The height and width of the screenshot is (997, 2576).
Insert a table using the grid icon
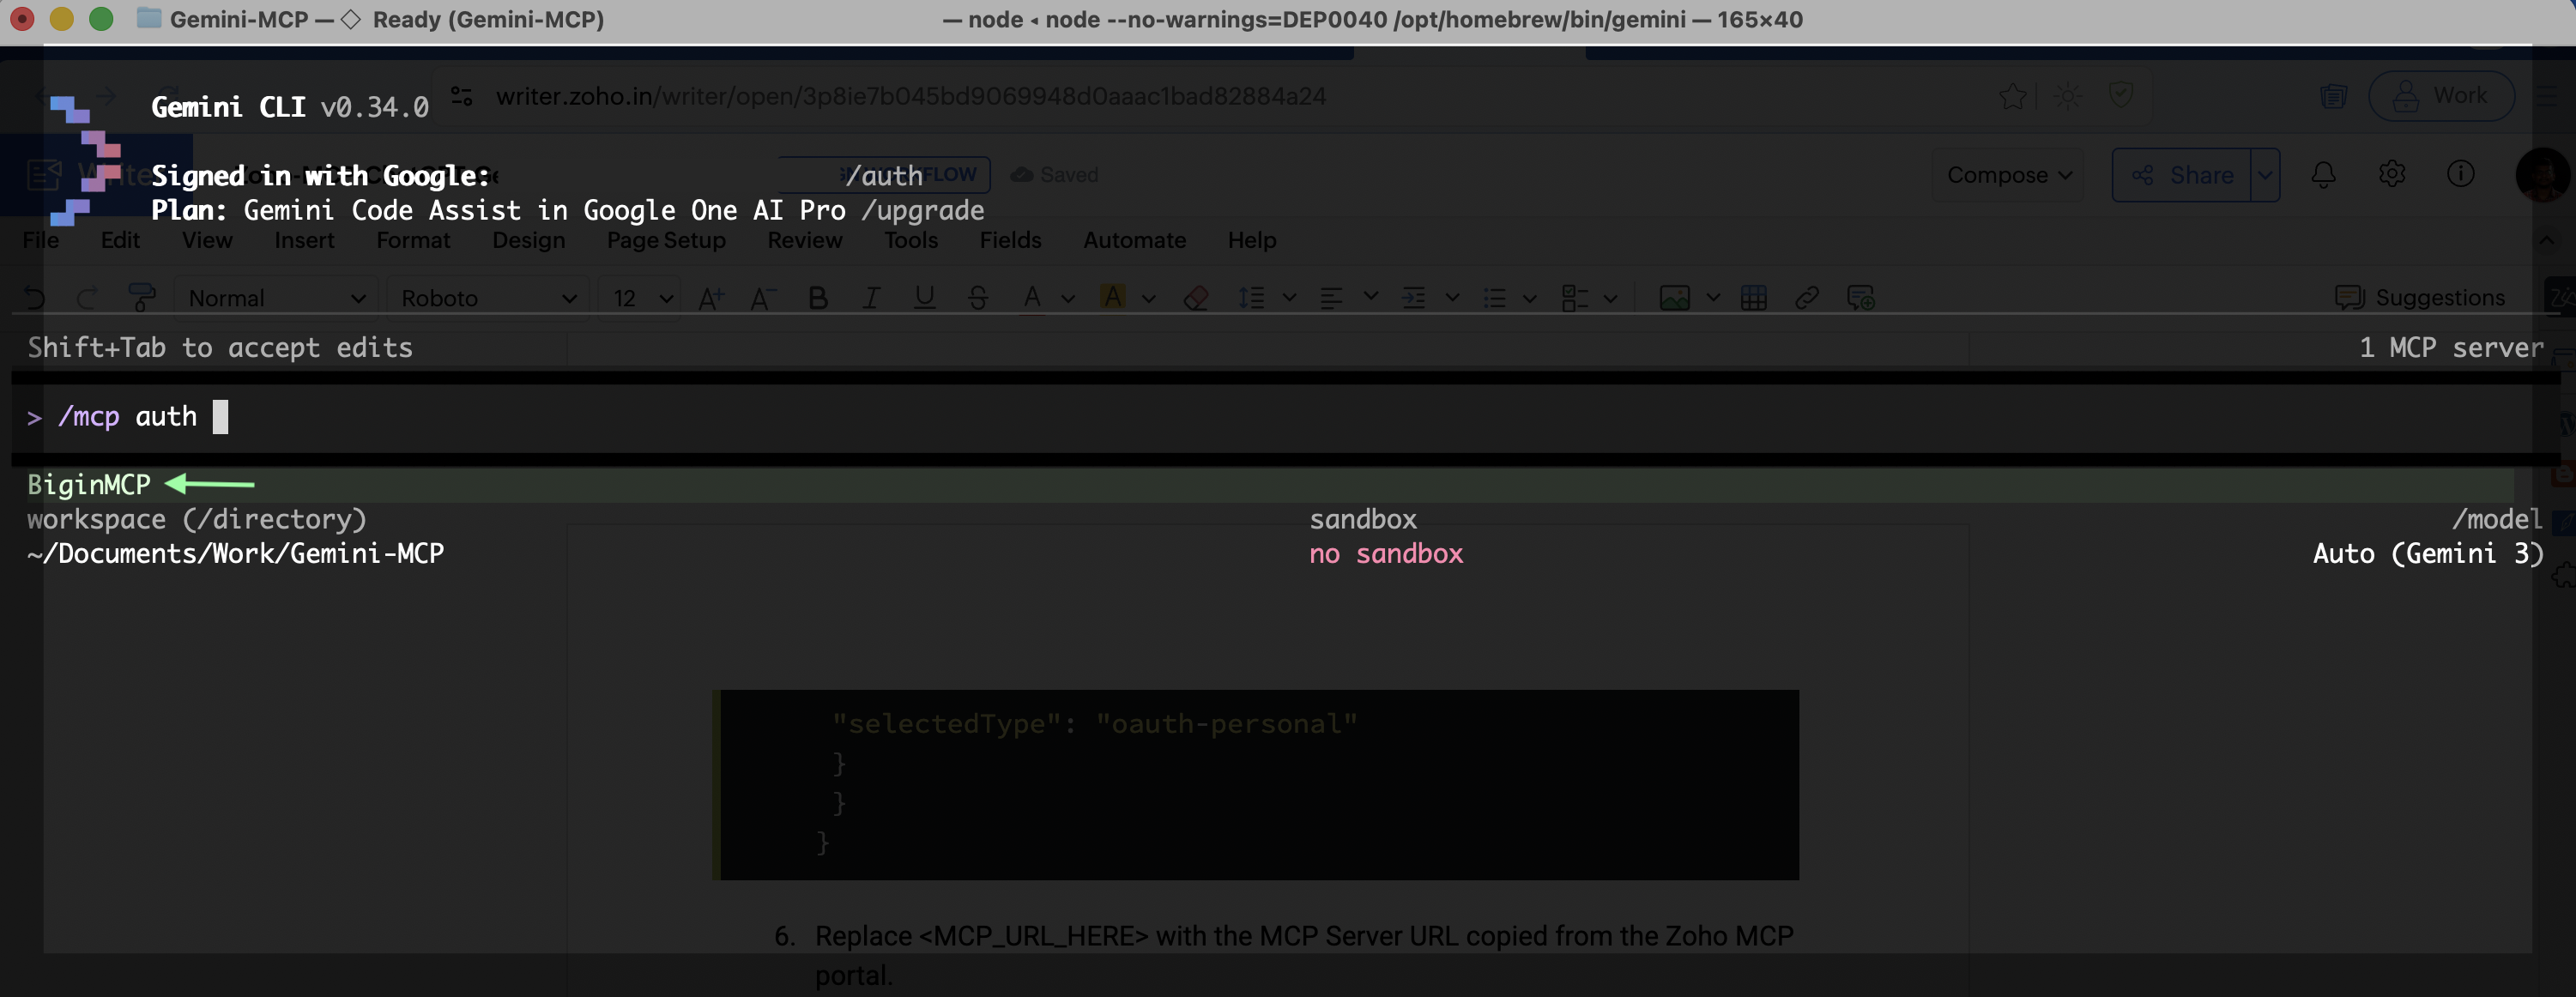pos(1753,297)
